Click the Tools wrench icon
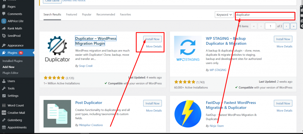The height and width of the screenshot is (134, 303). 4,89
